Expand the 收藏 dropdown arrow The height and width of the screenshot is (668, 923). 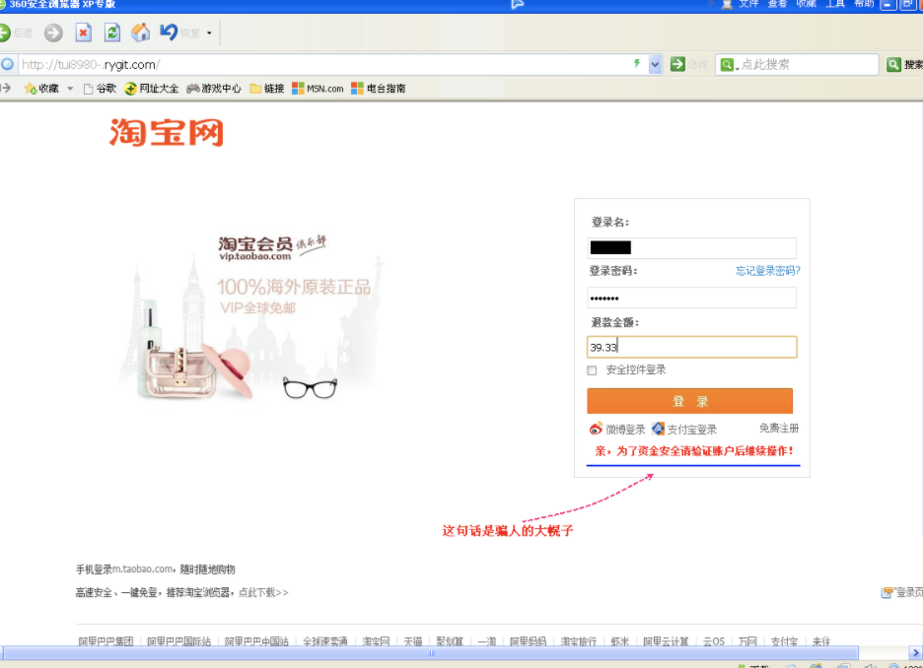click(x=70, y=89)
